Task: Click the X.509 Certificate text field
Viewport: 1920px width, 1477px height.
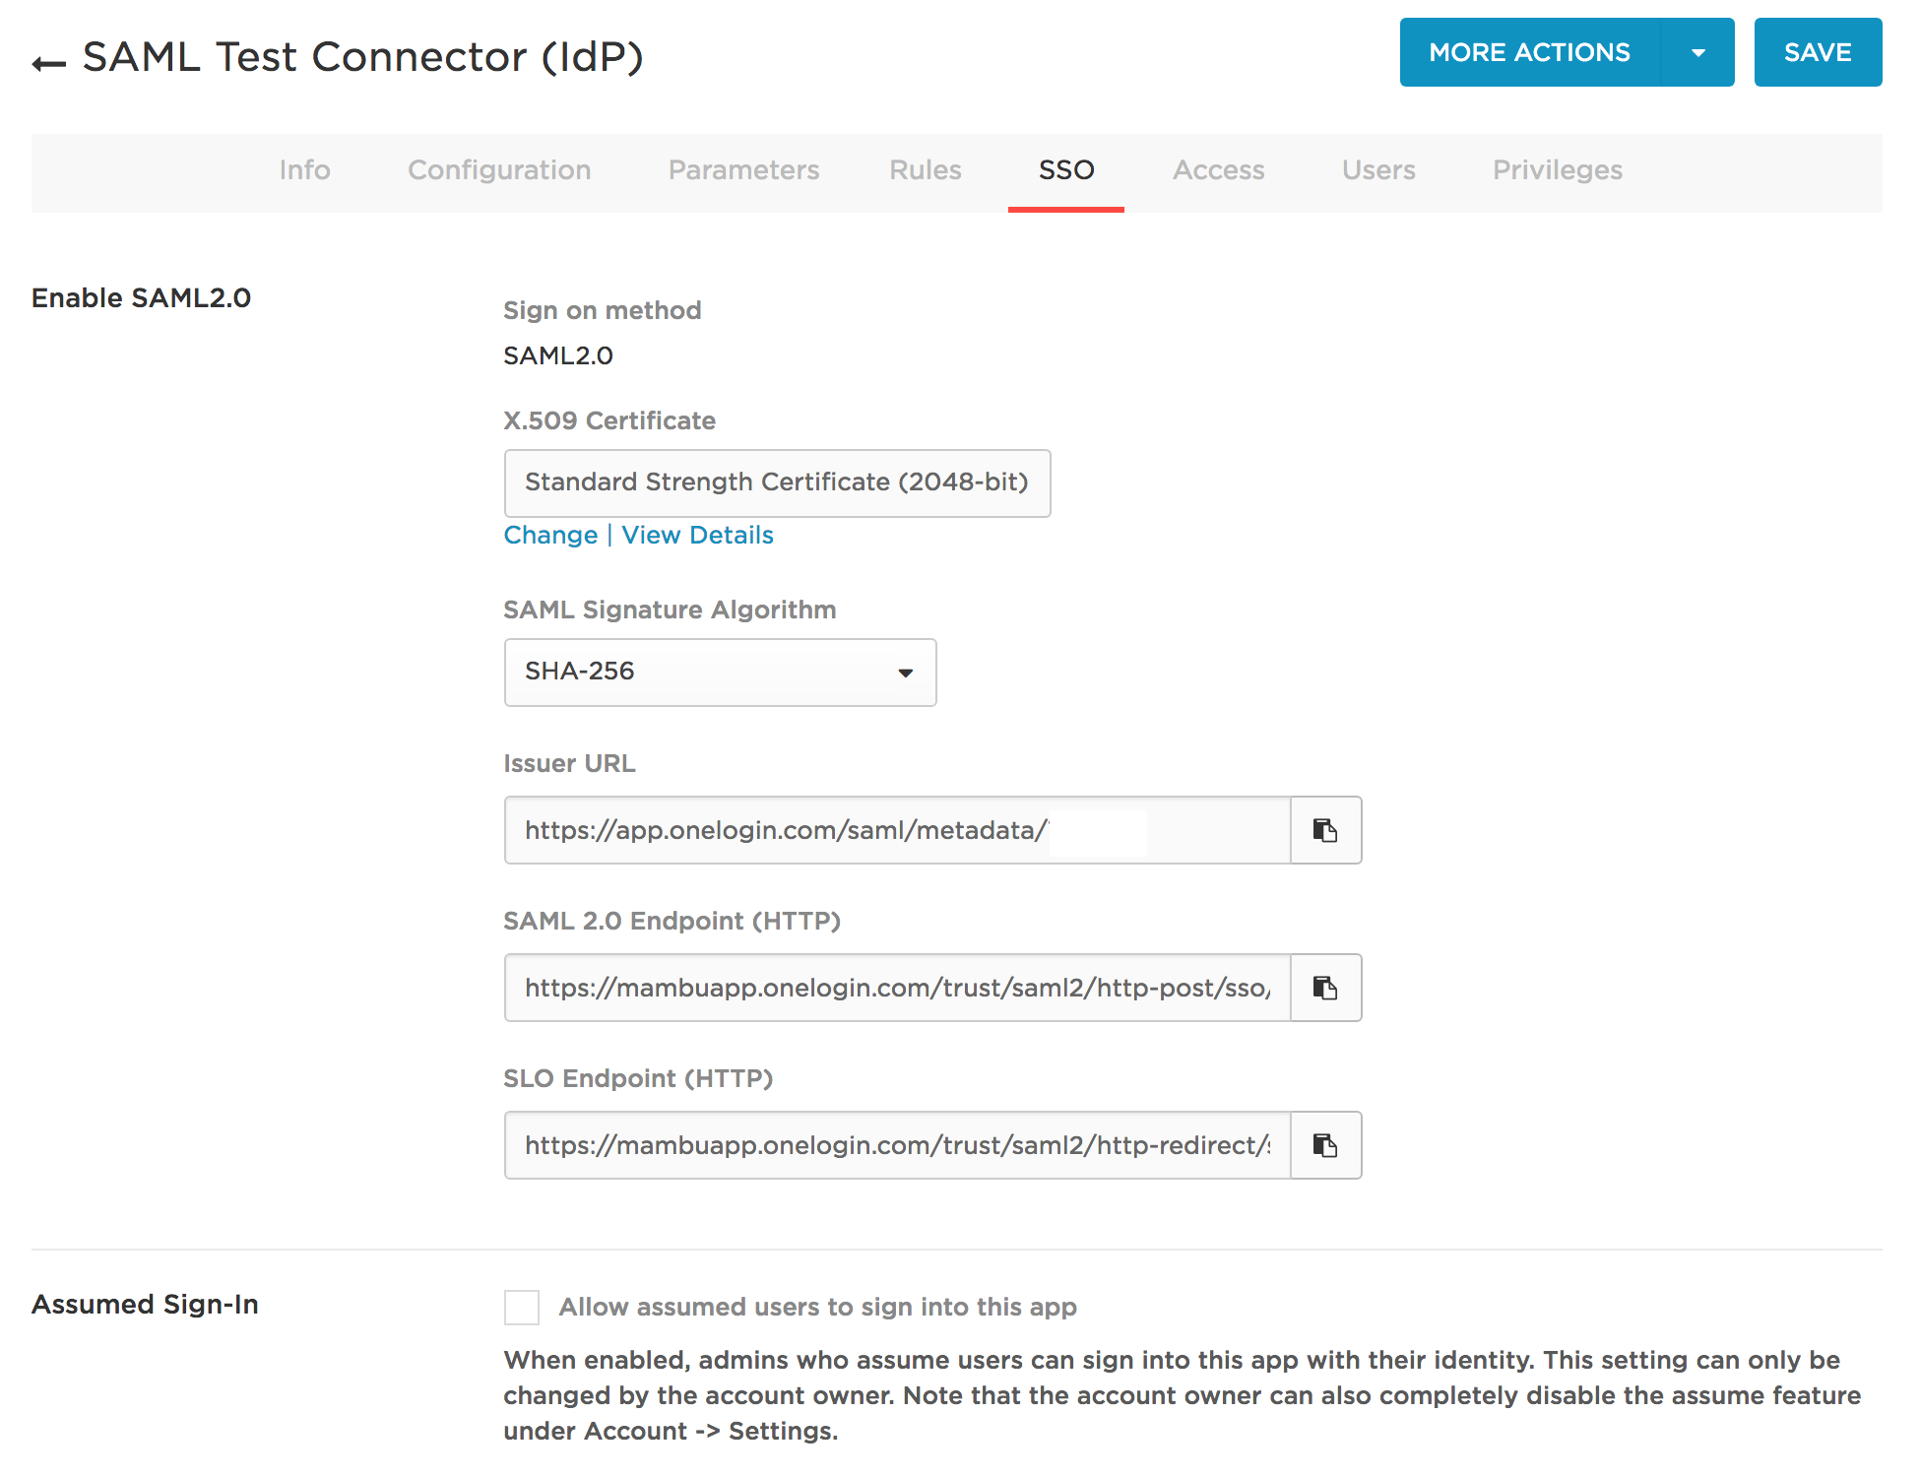Action: point(777,482)
